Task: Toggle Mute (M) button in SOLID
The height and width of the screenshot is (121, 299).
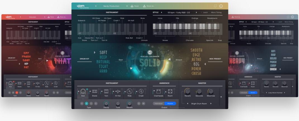Action: [x=143, y=103]
